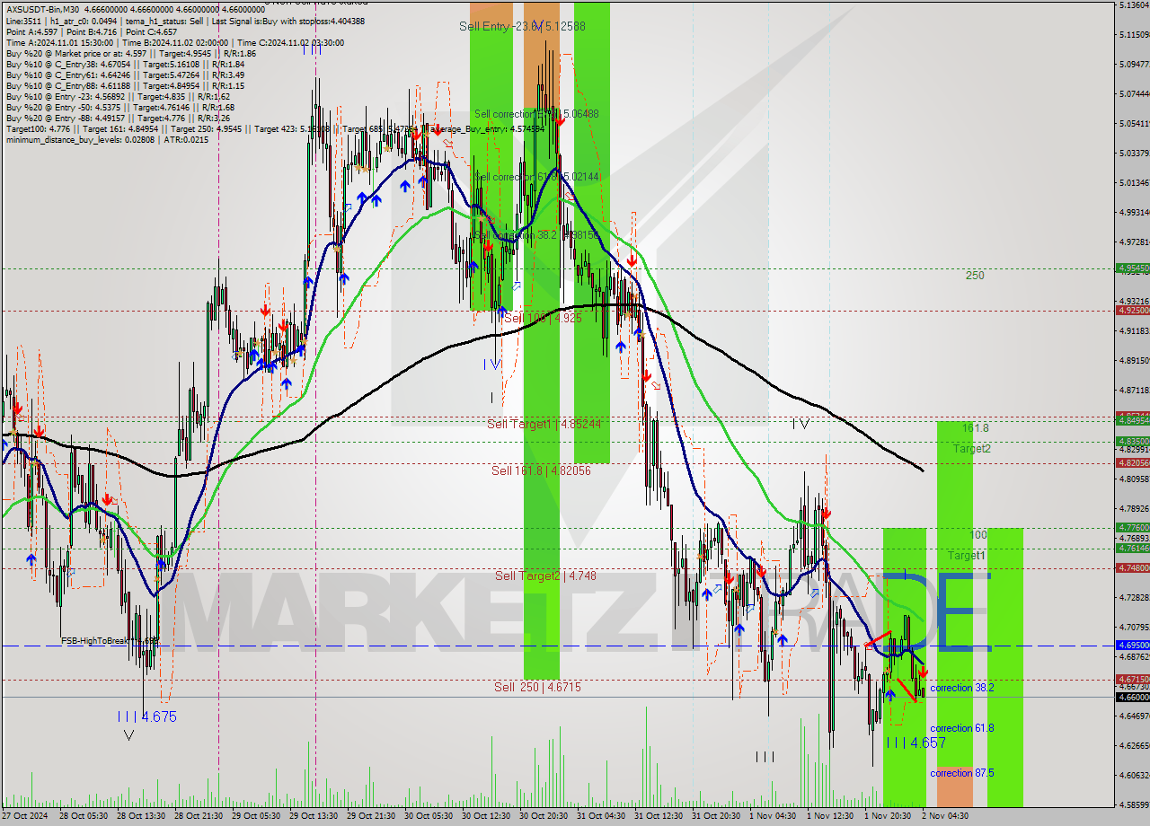This screenshot has width=1150, height=826.
Task: Click the green '161.8' level label
Action: point(975,428)
